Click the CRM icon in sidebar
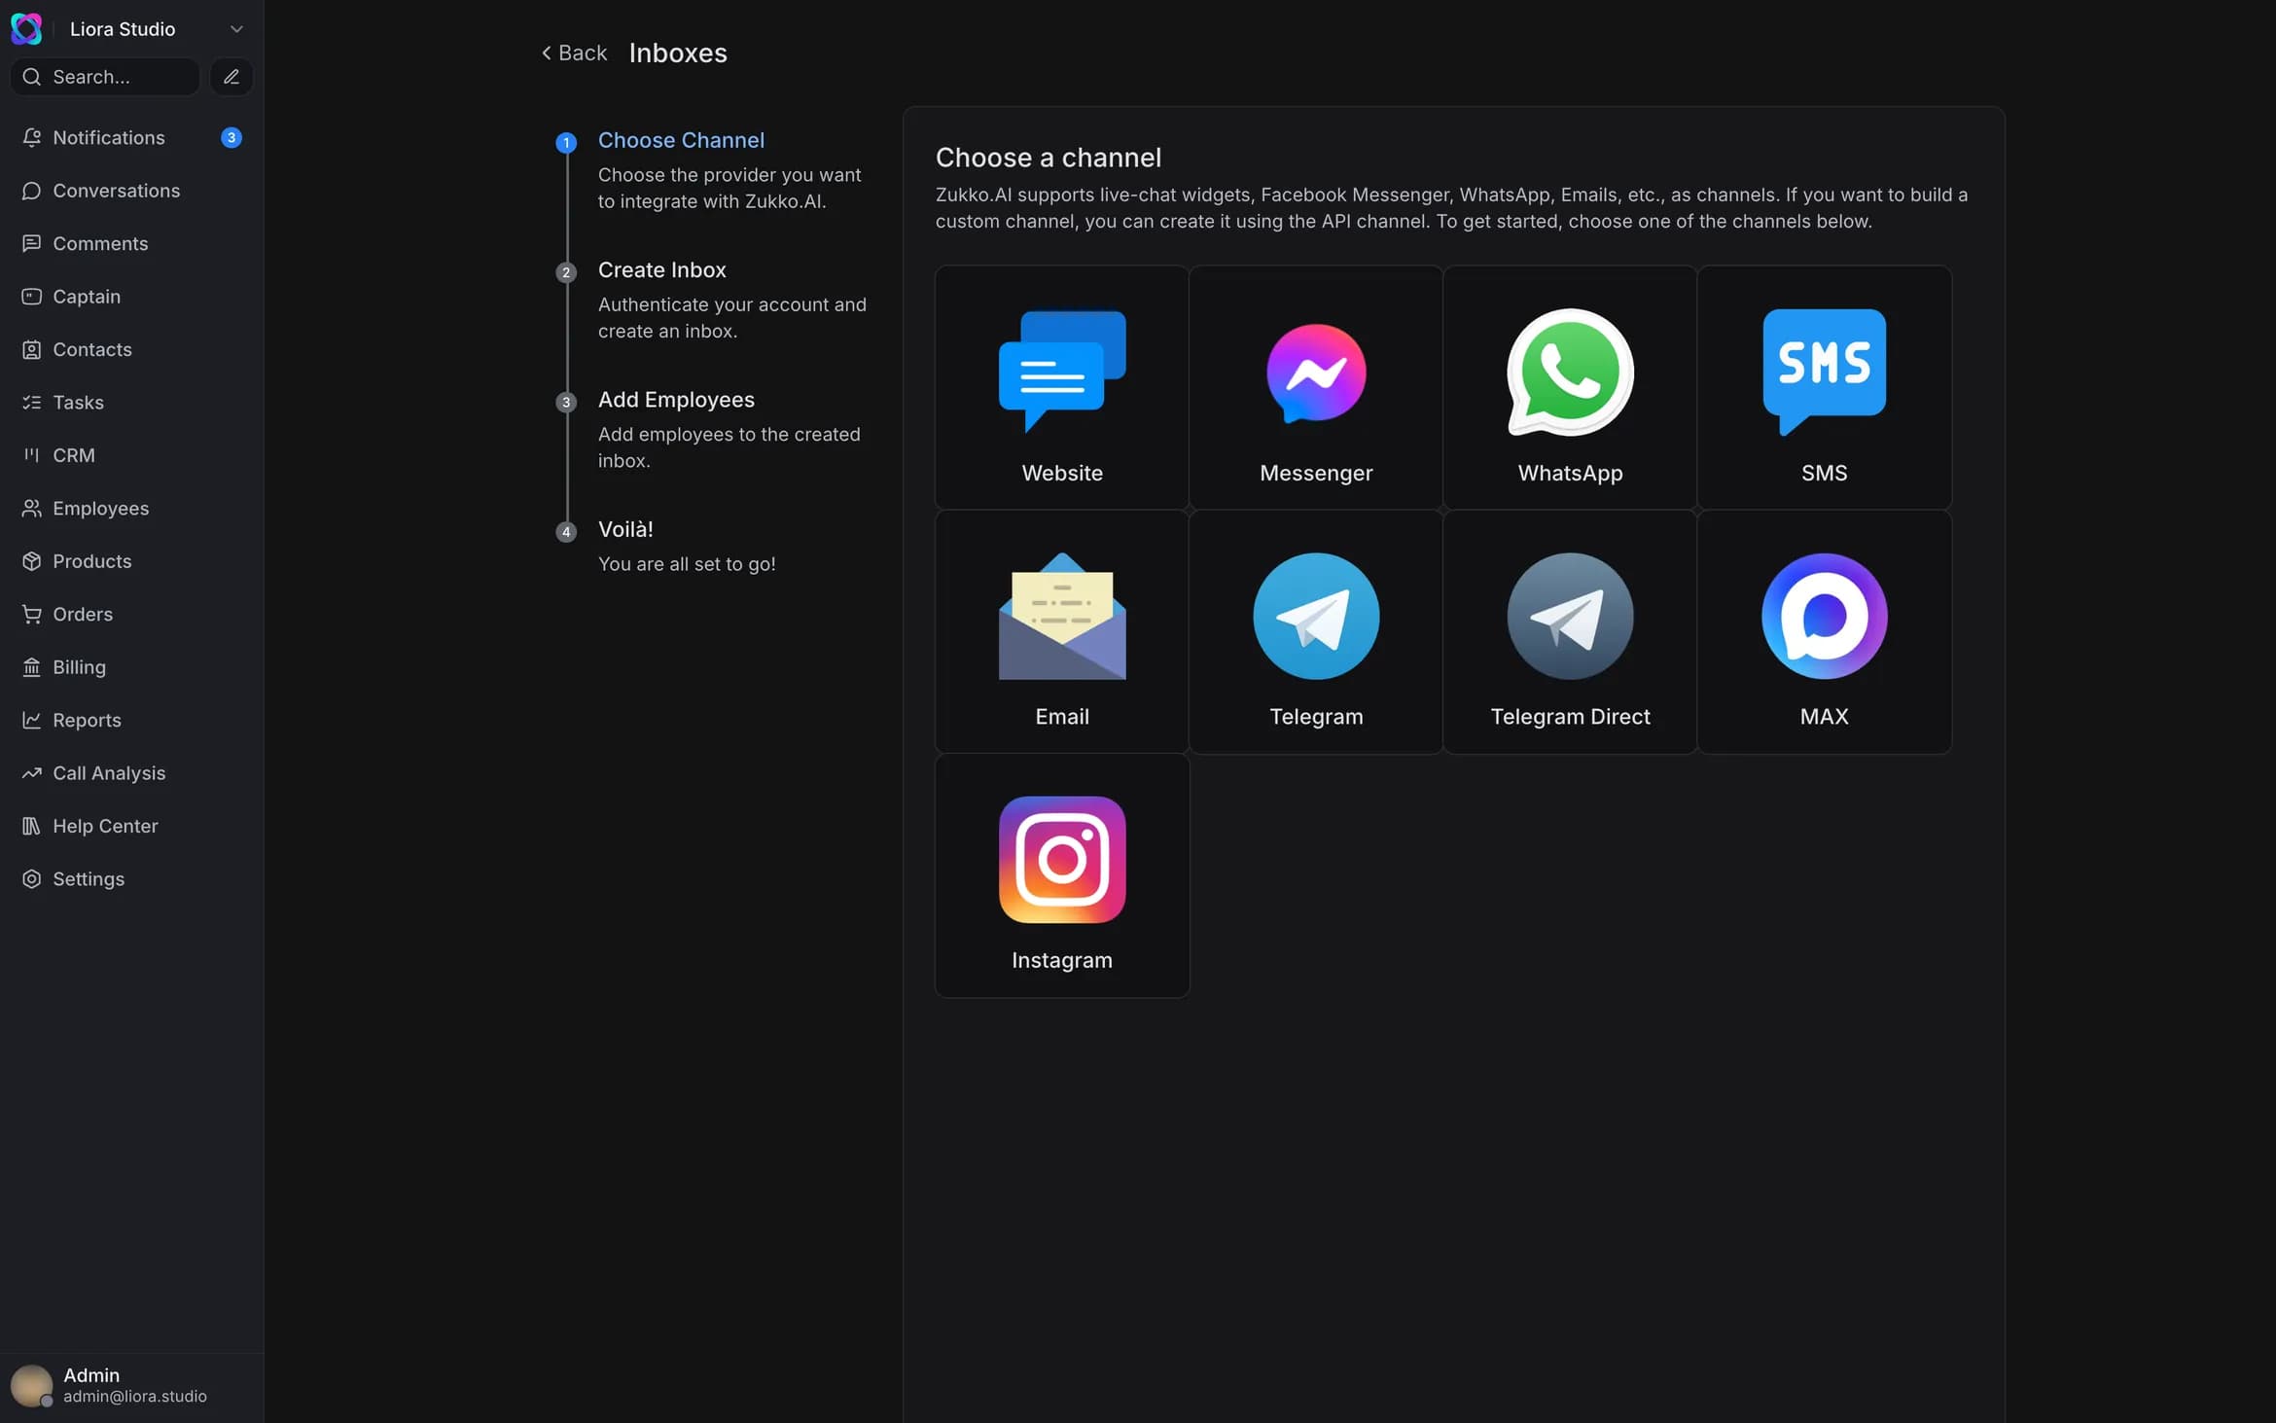Screen dimensions: 2276x1423 [x=32, y=455]
